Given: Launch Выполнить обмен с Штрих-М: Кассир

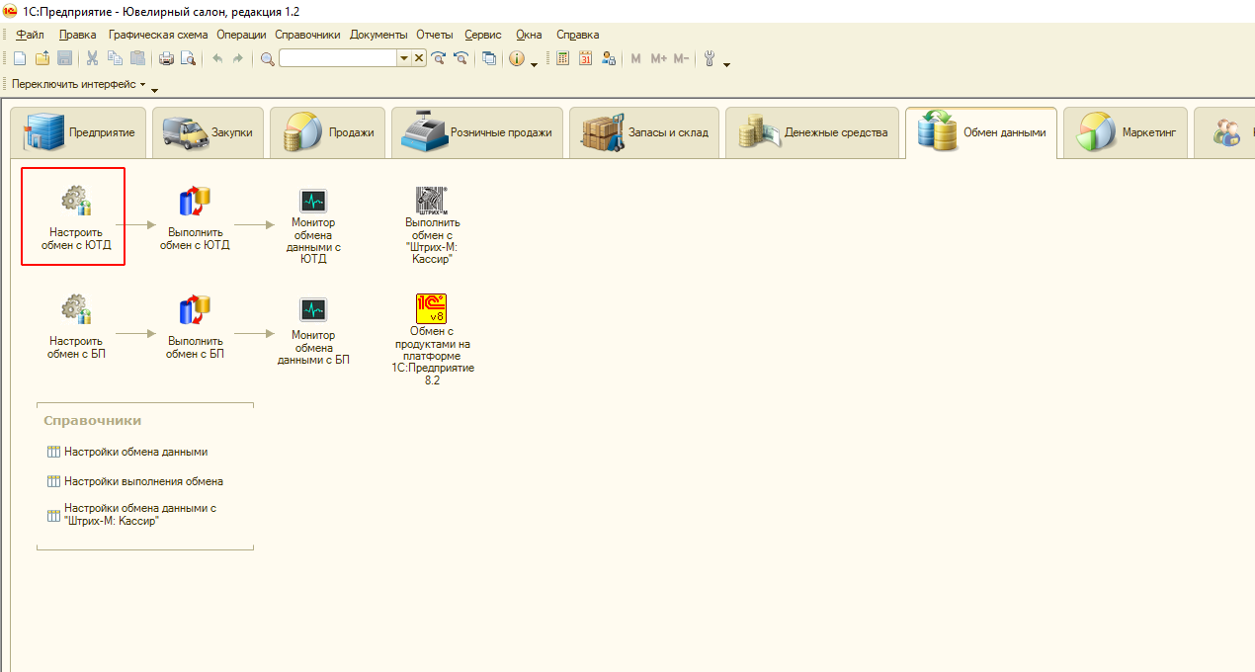Looking at the screenshot, I should pos(433,225).
